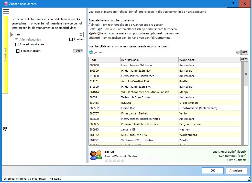
Task: Click the 48 items status bar entry
Action: [x=56, y=179]
